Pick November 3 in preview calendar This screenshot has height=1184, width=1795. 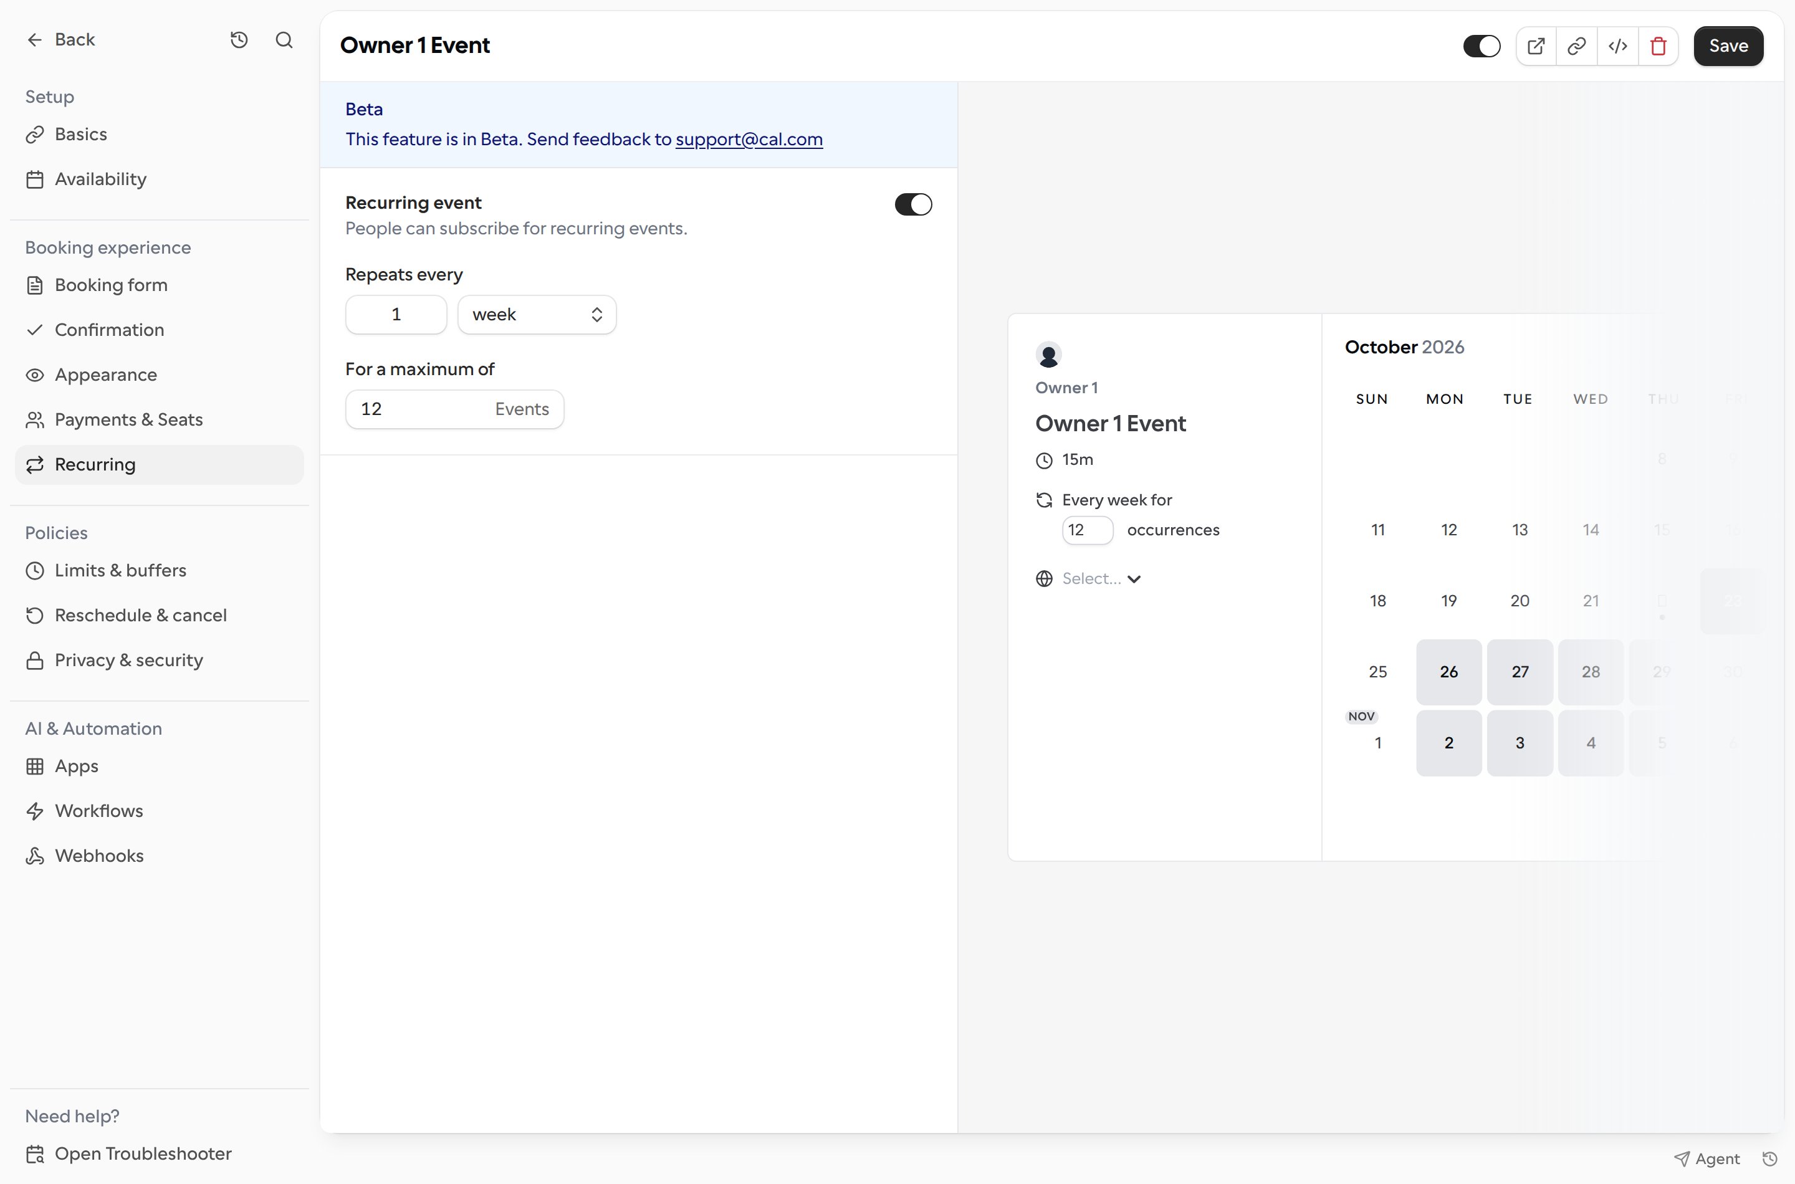pos(1520,743)
